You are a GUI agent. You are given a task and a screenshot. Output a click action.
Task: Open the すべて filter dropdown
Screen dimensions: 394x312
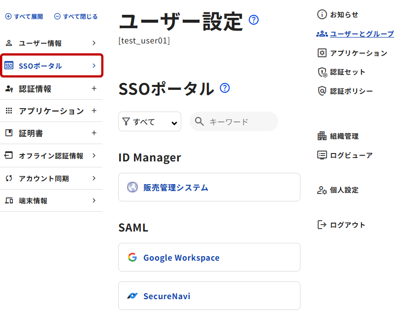point(150,122)
